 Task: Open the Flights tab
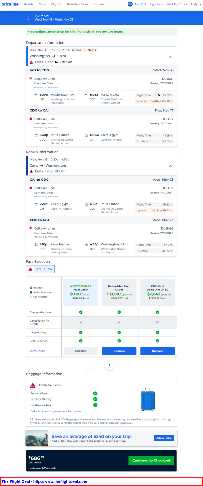56,4
